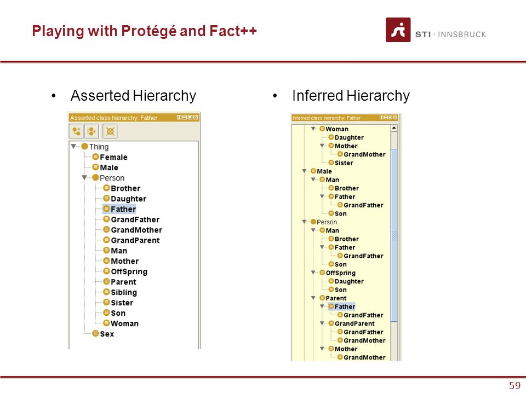Image resolution: width=526 pixels, height=394 pixels.
Task: Select Male class in Asserted hierarchy
Action: 109,167
